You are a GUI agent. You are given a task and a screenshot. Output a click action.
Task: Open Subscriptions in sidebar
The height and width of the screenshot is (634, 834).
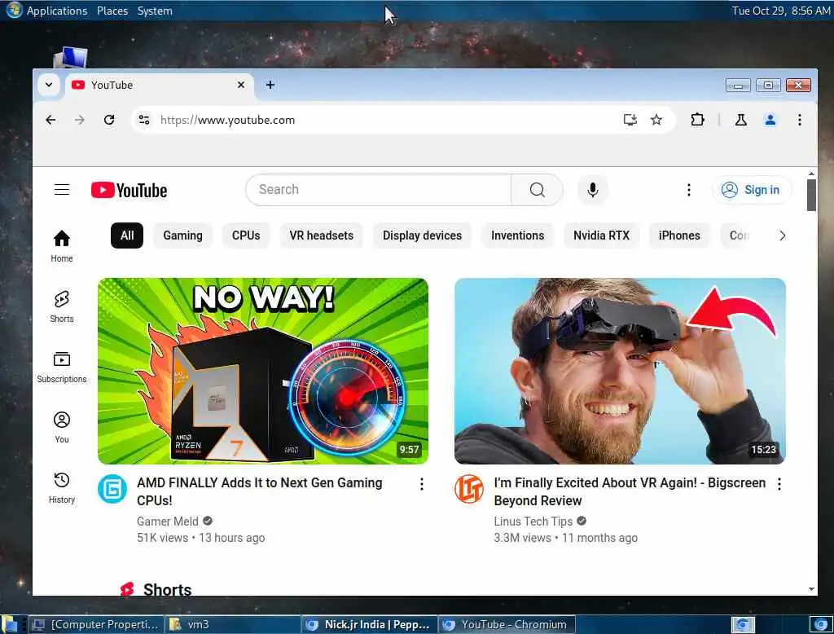click(x=62, y=368)
